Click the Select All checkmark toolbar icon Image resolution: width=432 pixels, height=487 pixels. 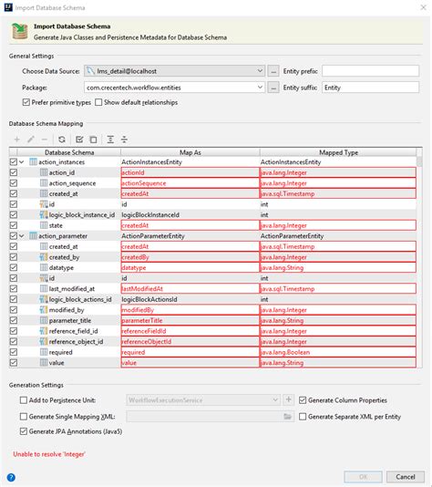(x=79, y=140)
